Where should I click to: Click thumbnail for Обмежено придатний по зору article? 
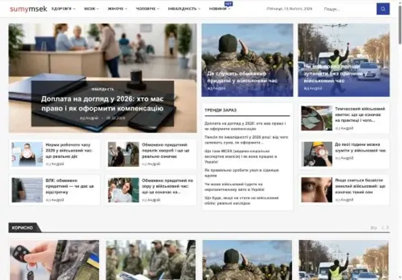click(x=123, y=190)
